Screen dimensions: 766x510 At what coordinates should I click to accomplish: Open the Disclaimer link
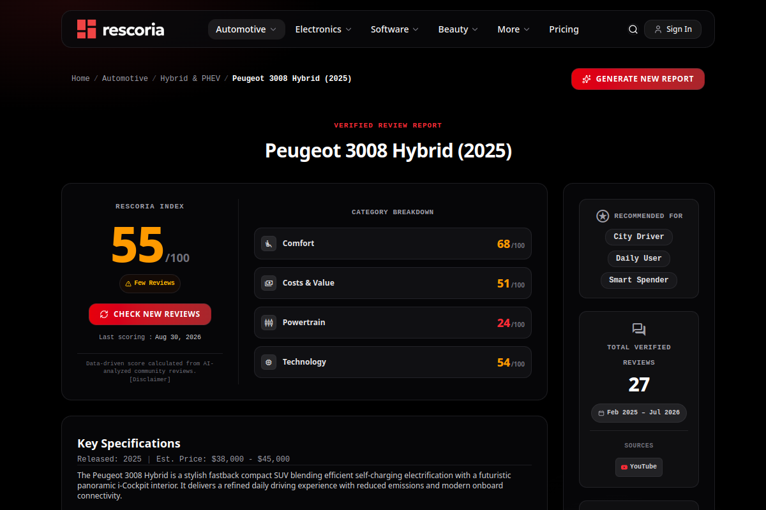pos(150,379)
